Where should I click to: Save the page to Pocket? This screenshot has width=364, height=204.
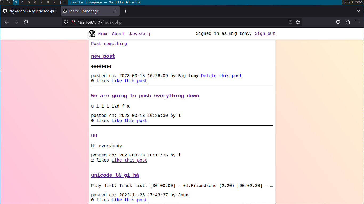point(338,22)
